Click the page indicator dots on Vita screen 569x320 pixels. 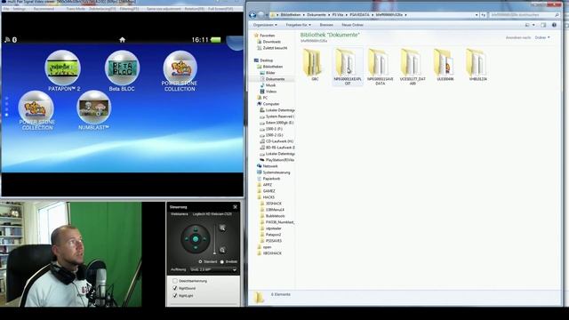click(6, 107)
